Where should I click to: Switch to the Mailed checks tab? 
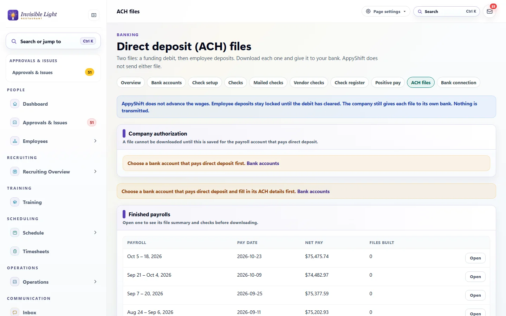pos(268,83)
